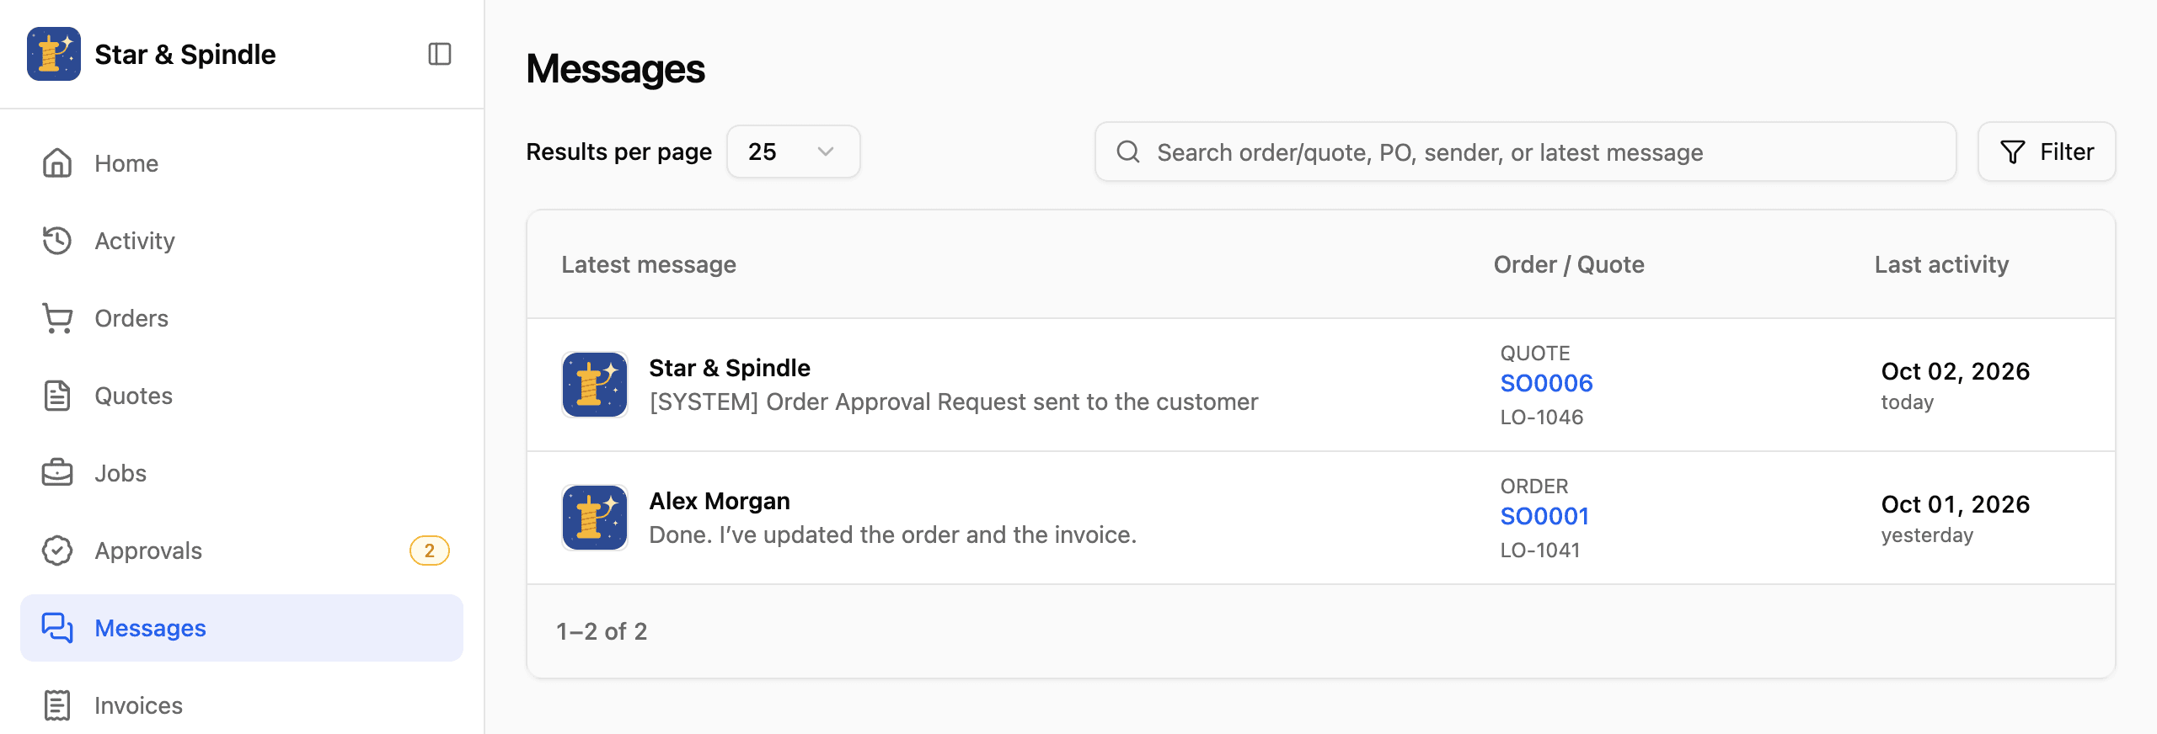Open the Quotes section
Viewport: 2157px width, 734px height.
coord(242,396)
